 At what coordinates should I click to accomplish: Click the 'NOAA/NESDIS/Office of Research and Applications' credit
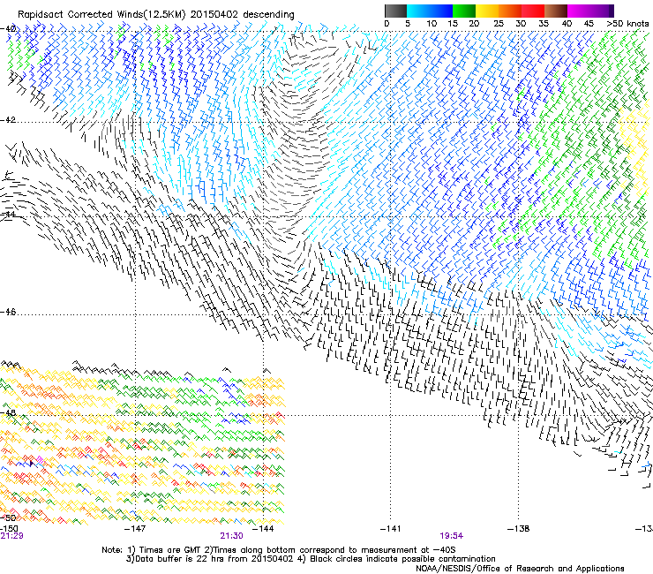coord(520,569)
